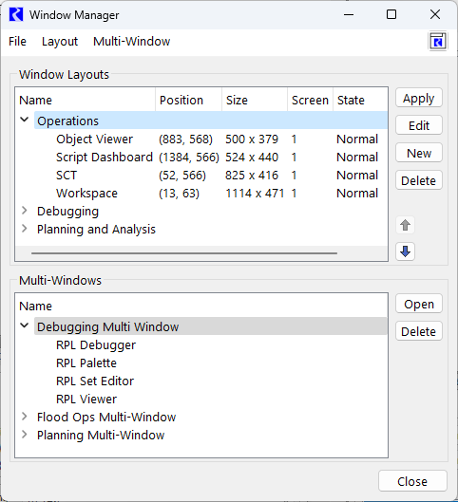Image resolution: width=458 pixels, height=502 pixels.
Task: Expand Planning and Analysis layout
Action: click(25, 229)
